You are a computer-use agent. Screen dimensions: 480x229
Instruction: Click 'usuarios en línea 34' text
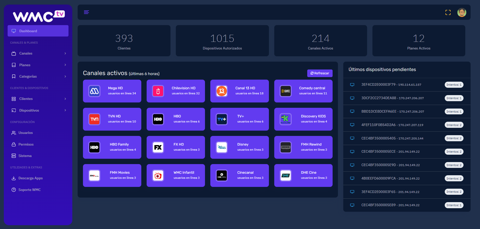click(x=122, y=93)
